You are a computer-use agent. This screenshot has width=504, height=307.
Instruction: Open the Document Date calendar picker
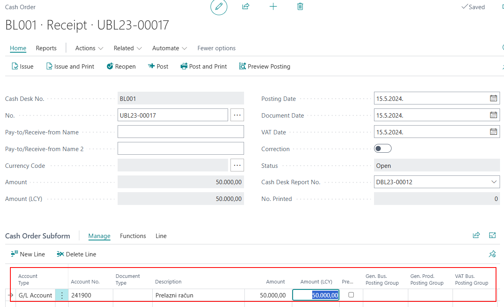click(493, 115)
